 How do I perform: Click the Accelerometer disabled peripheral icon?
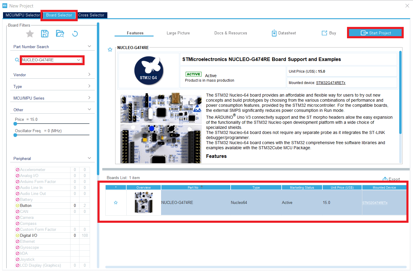coord(17,170)
